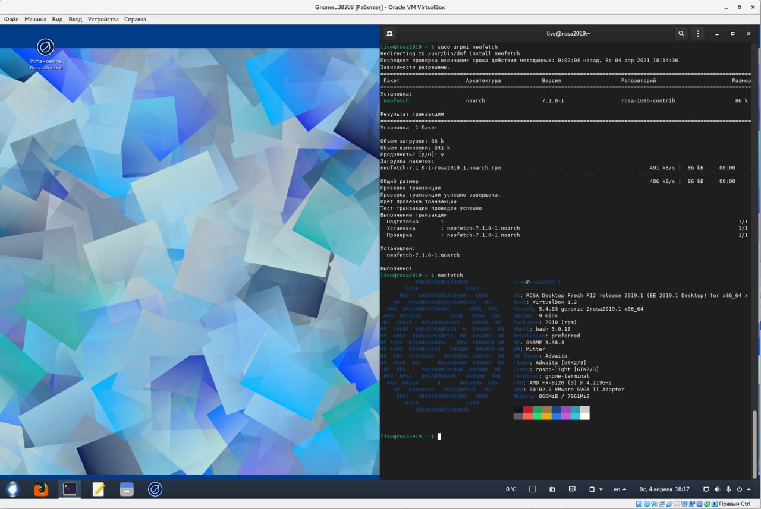The image size is (761, 509).
Task: Click the CPU: AMD FX-8120 line
Action: 562,383
